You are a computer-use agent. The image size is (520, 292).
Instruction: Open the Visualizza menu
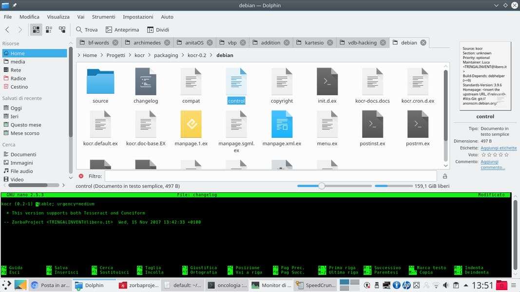pos(58,17)
